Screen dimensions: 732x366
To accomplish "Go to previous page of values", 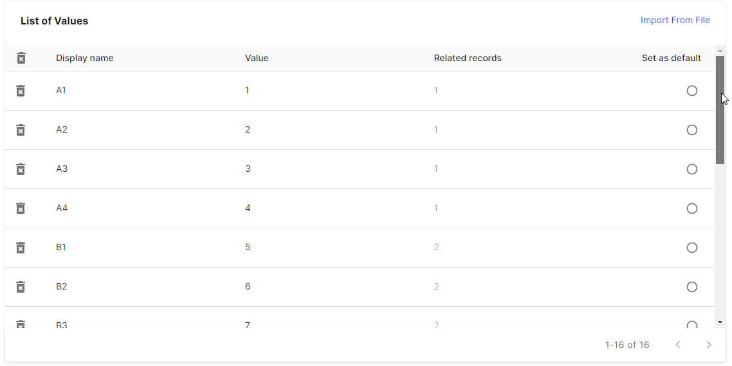I will point(678,345).
